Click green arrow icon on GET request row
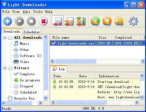This screenshot has width=146, height=112. tap(55, 87)
